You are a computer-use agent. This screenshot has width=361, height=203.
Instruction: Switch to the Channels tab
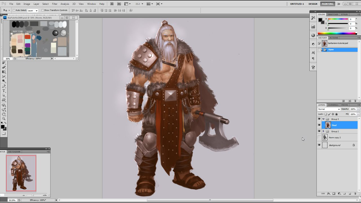pos(333,105)
